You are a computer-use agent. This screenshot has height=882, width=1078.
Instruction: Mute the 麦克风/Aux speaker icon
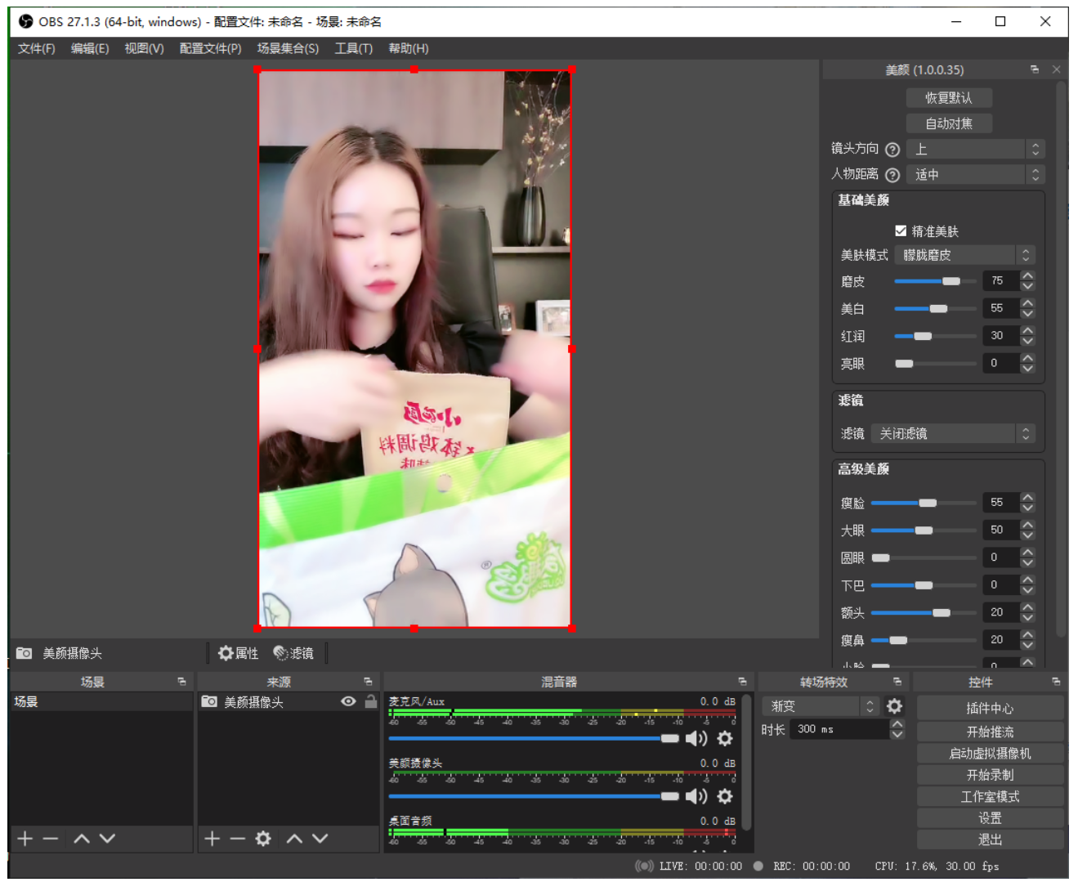coord(696,739)
